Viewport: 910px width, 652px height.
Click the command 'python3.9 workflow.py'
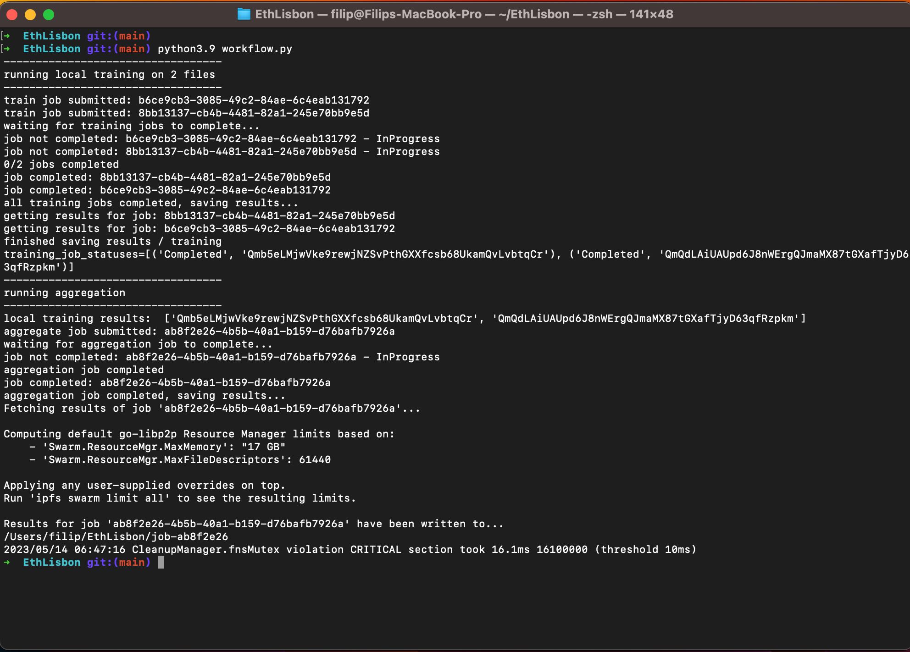point(225,49)
